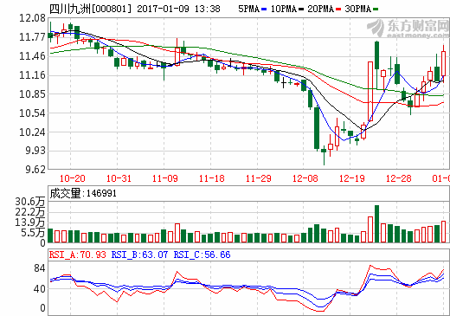Click the tall red candlestick rising past 11.16 in December
This screenshot has height=316, width=450.
pos(370,91)
